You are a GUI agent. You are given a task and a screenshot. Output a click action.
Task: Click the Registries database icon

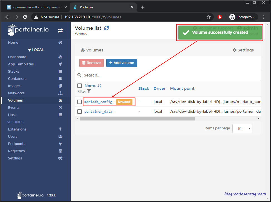tap(60, 151)
